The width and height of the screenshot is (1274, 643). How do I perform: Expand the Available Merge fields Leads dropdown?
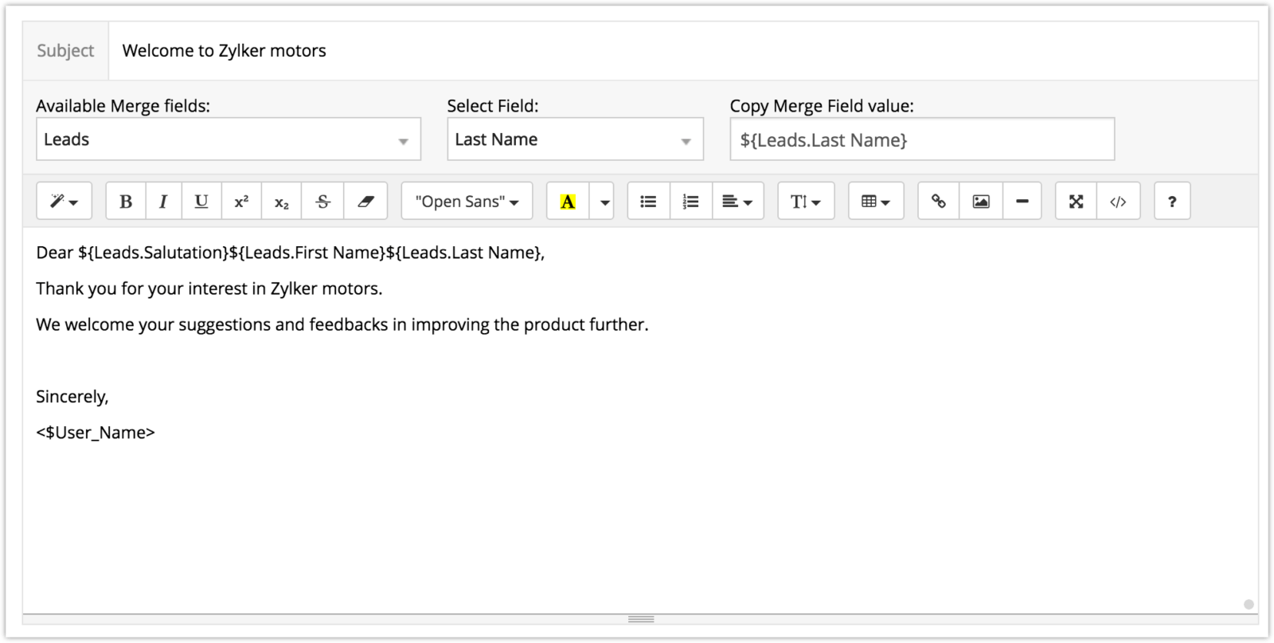click(228, 140)
